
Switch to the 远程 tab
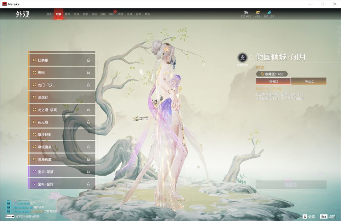point(103,14)
